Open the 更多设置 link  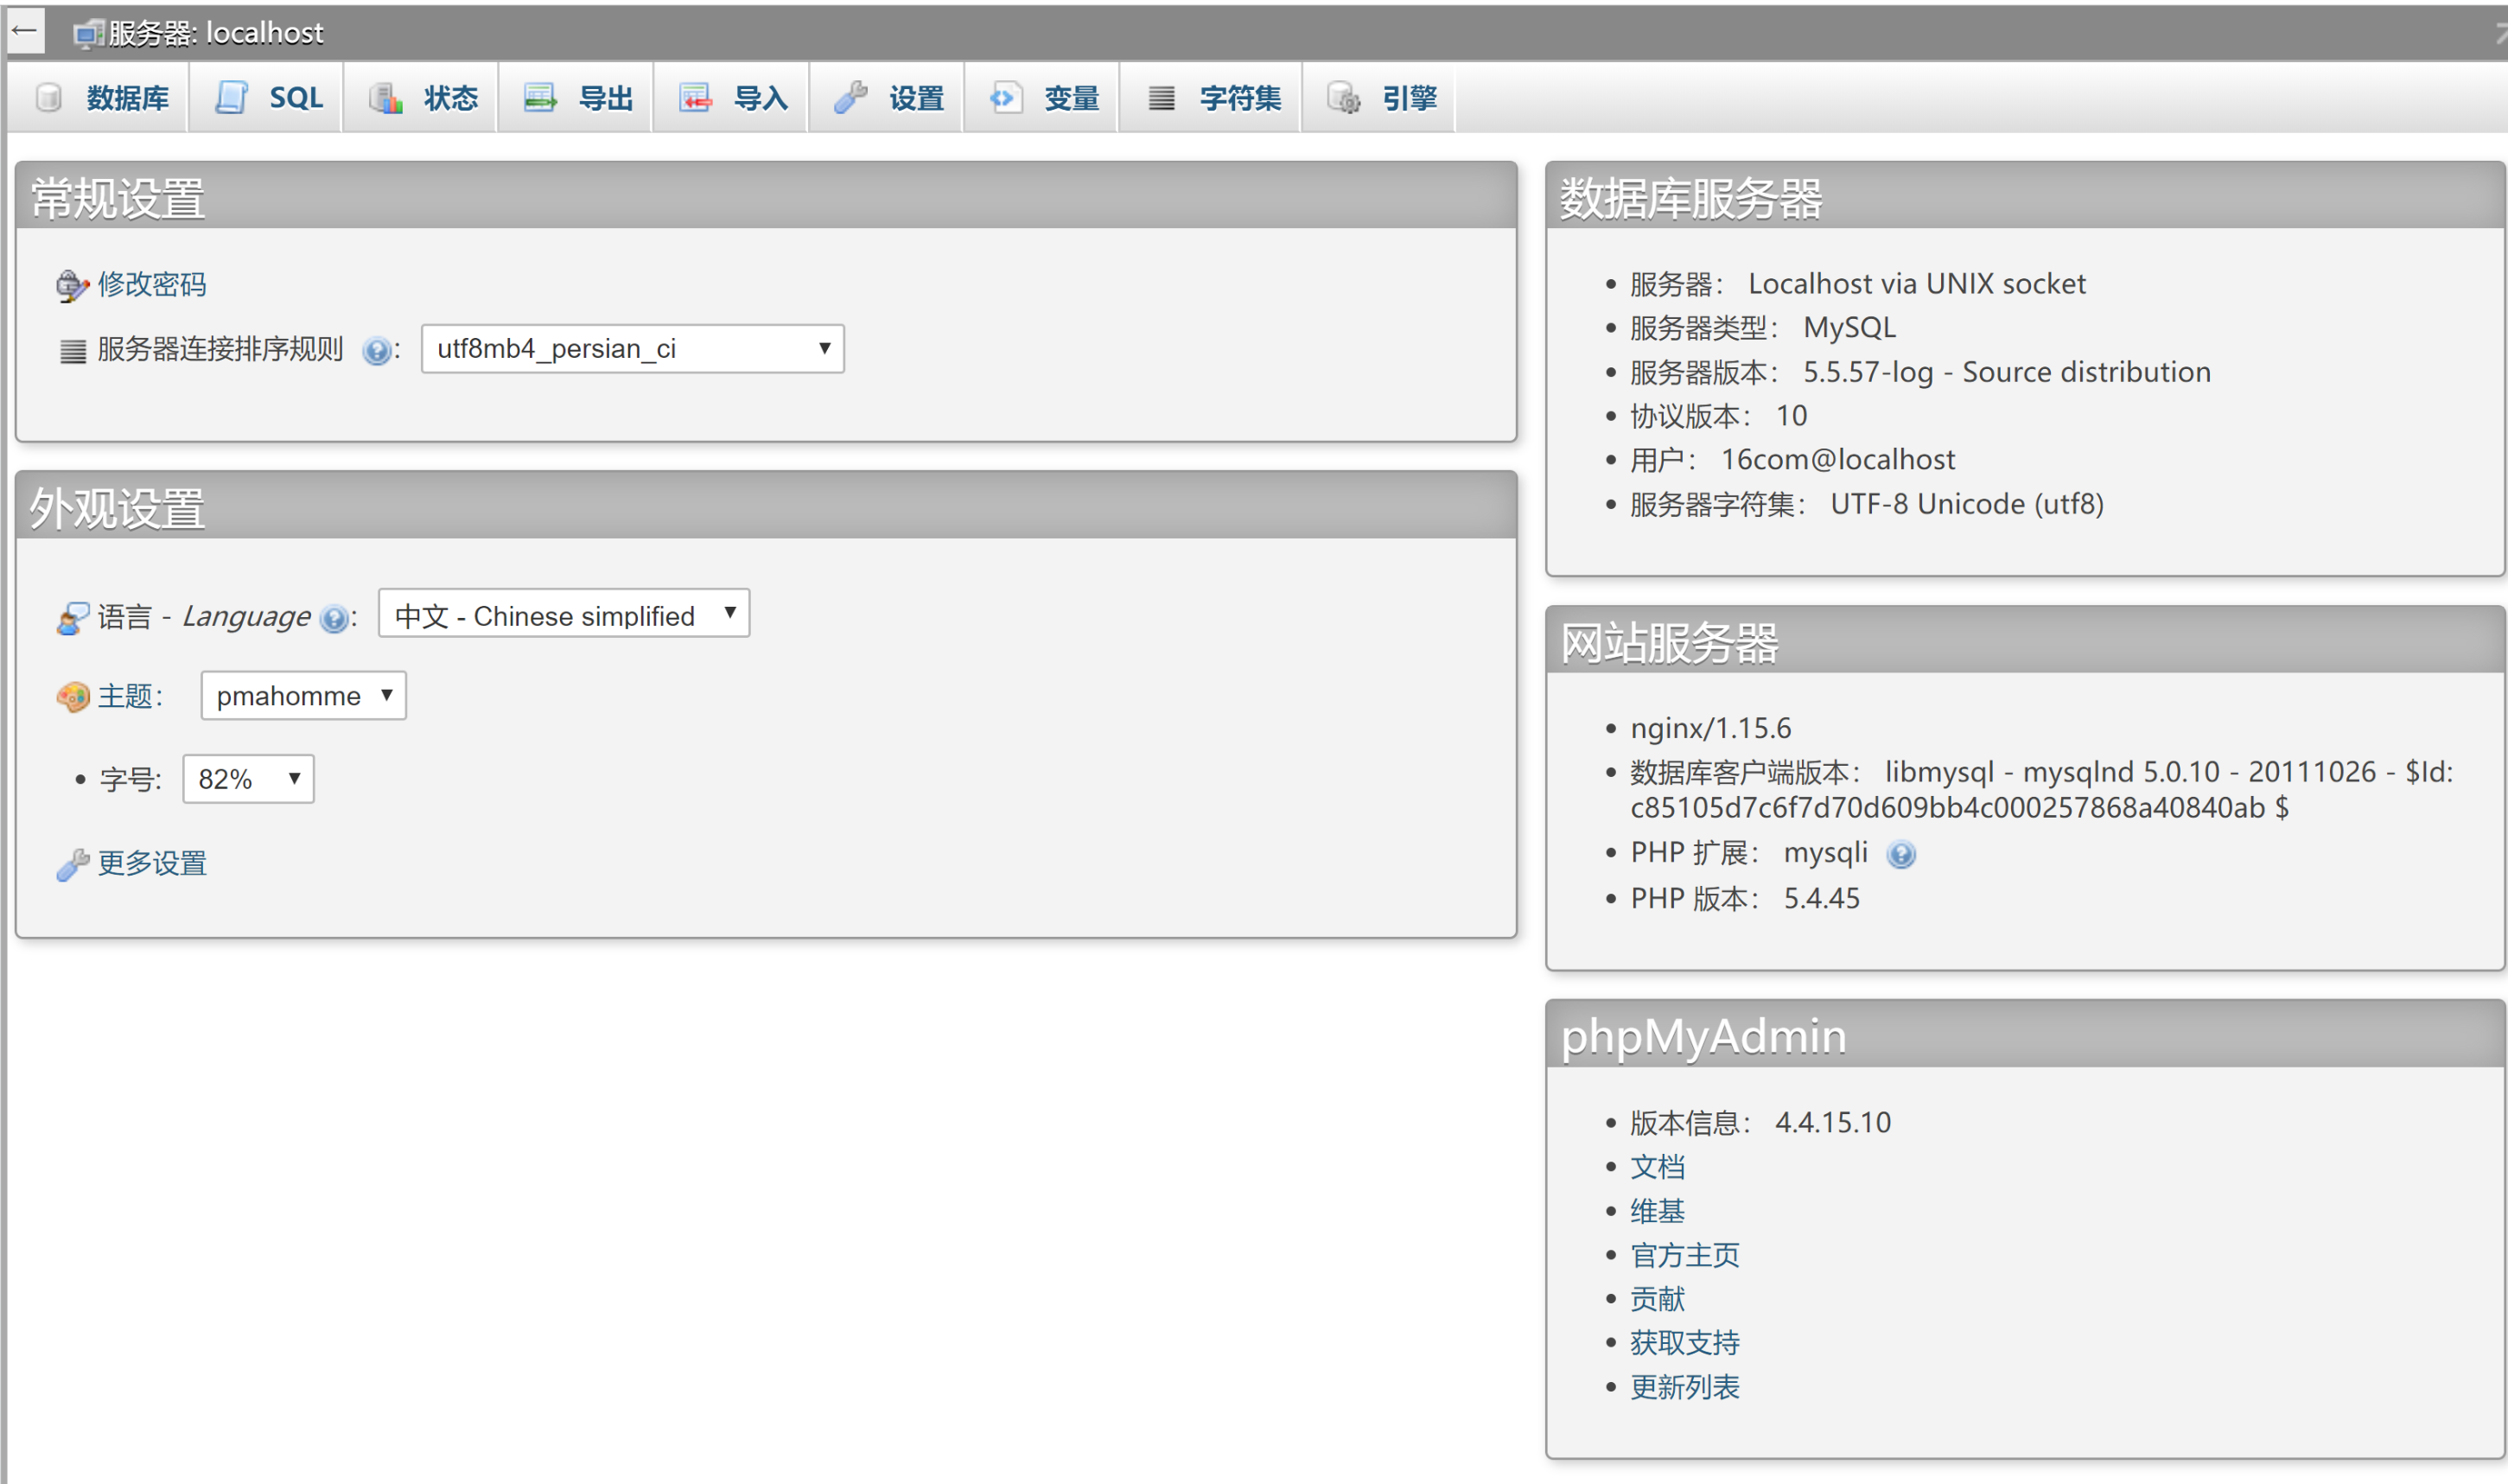152,863
